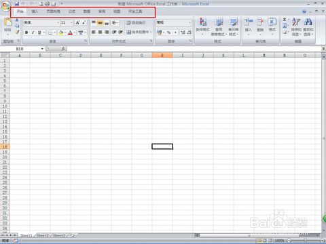Click the zoom slider in status bar
326x244 pixels.
[305, 241]
